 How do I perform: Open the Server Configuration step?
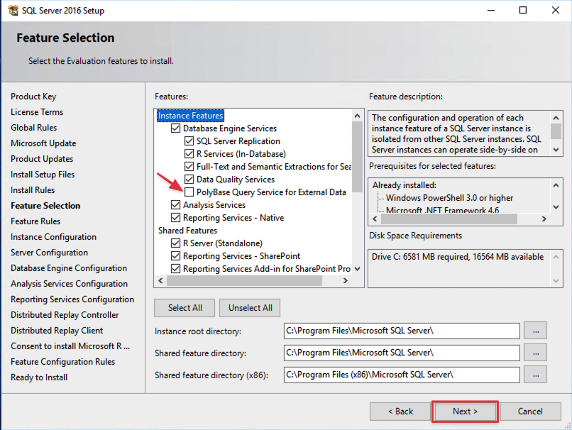point(49,253)
